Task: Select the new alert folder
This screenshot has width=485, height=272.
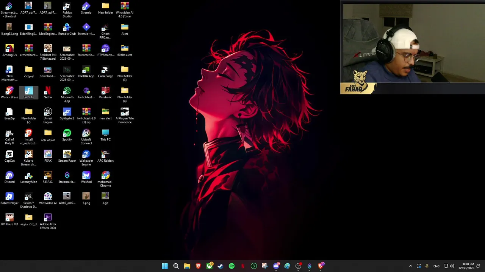Action: click(105, 114)
